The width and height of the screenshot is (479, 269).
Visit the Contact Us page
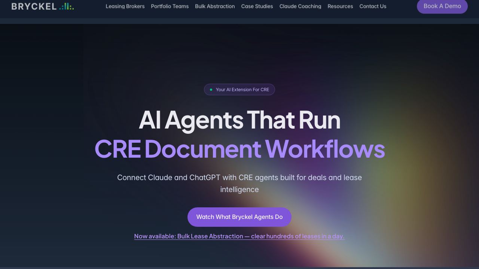pyautogui.click(x=373, y=6)
